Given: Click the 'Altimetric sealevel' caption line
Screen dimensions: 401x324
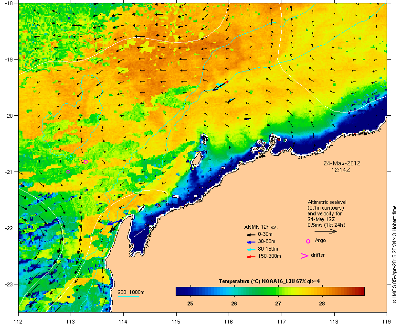Looking at the screenshot, I should pyautogui.click(x=327, y=202).
